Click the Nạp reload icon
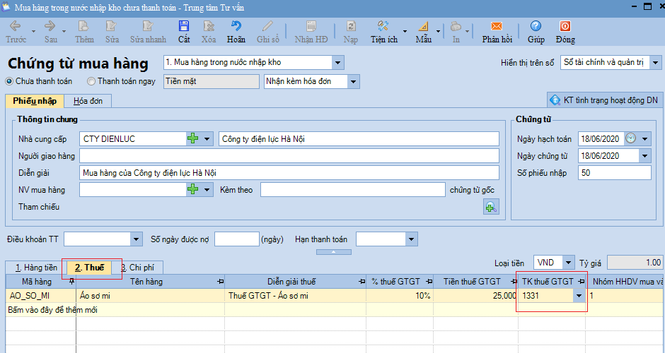This screenshot has width=665, height=353. (x=351, y=26)
